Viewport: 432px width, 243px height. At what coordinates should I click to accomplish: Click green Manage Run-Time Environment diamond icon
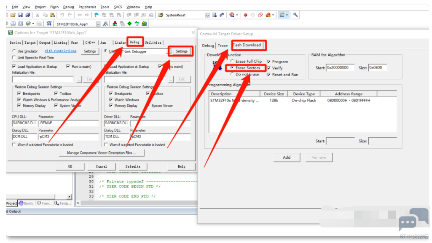tap(129, 24)
